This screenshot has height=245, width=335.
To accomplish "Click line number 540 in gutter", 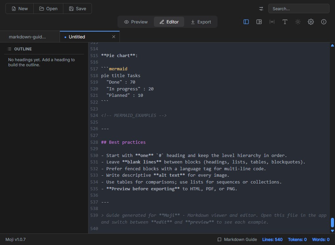I will [x=94, y=228].
